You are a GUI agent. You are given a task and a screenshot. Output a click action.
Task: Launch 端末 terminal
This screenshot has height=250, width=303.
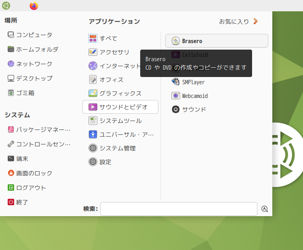(18, 158)
